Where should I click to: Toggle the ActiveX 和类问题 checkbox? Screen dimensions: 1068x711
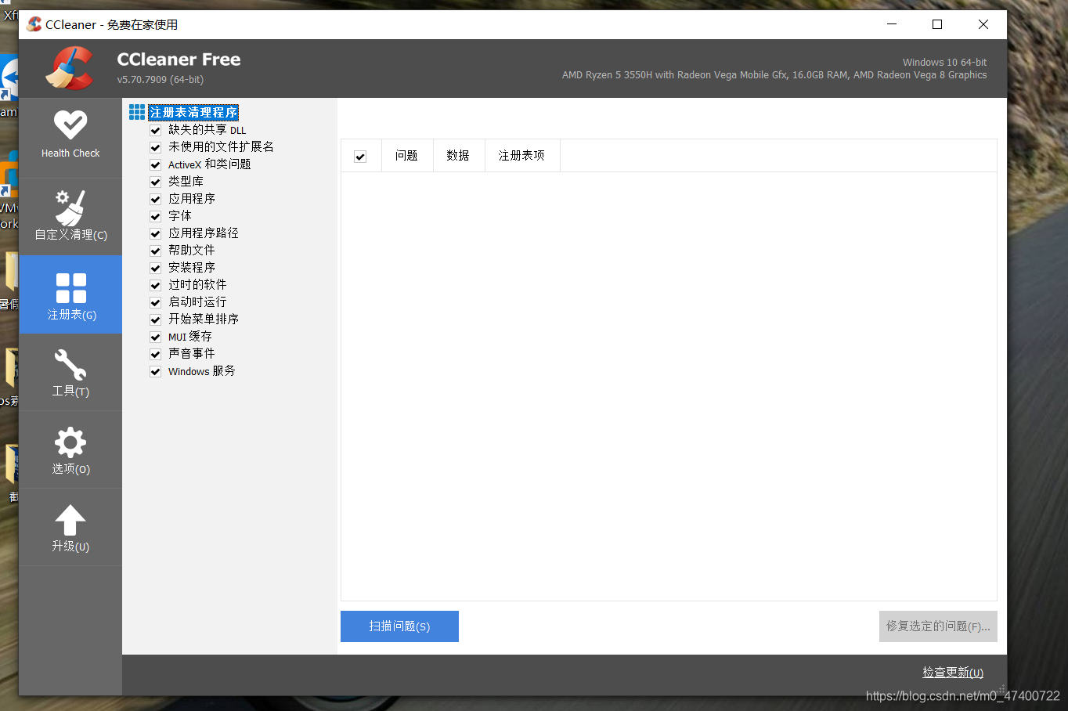pos(155,164)
